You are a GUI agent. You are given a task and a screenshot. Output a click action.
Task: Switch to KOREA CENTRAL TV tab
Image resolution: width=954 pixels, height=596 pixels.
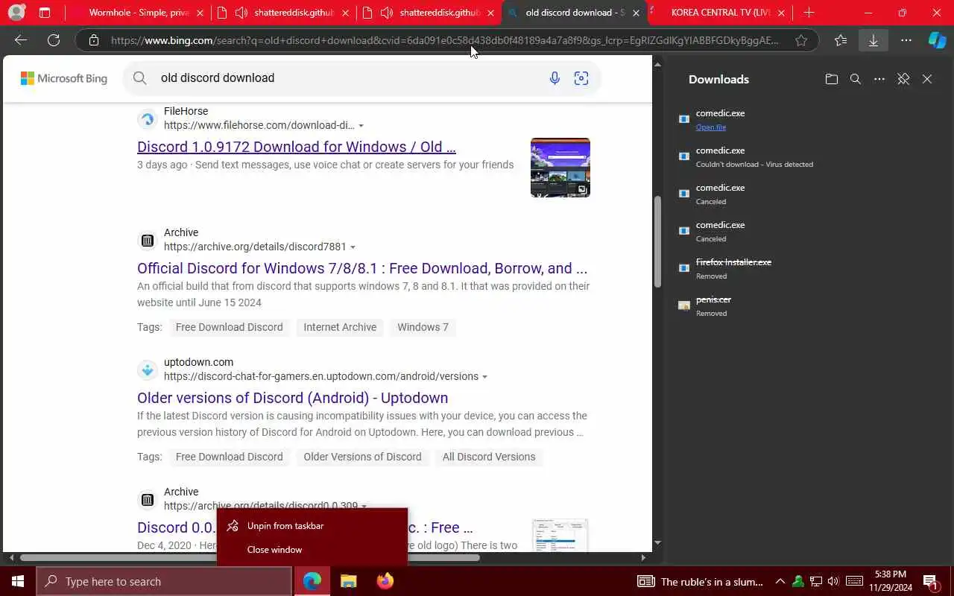pos(720,13)
